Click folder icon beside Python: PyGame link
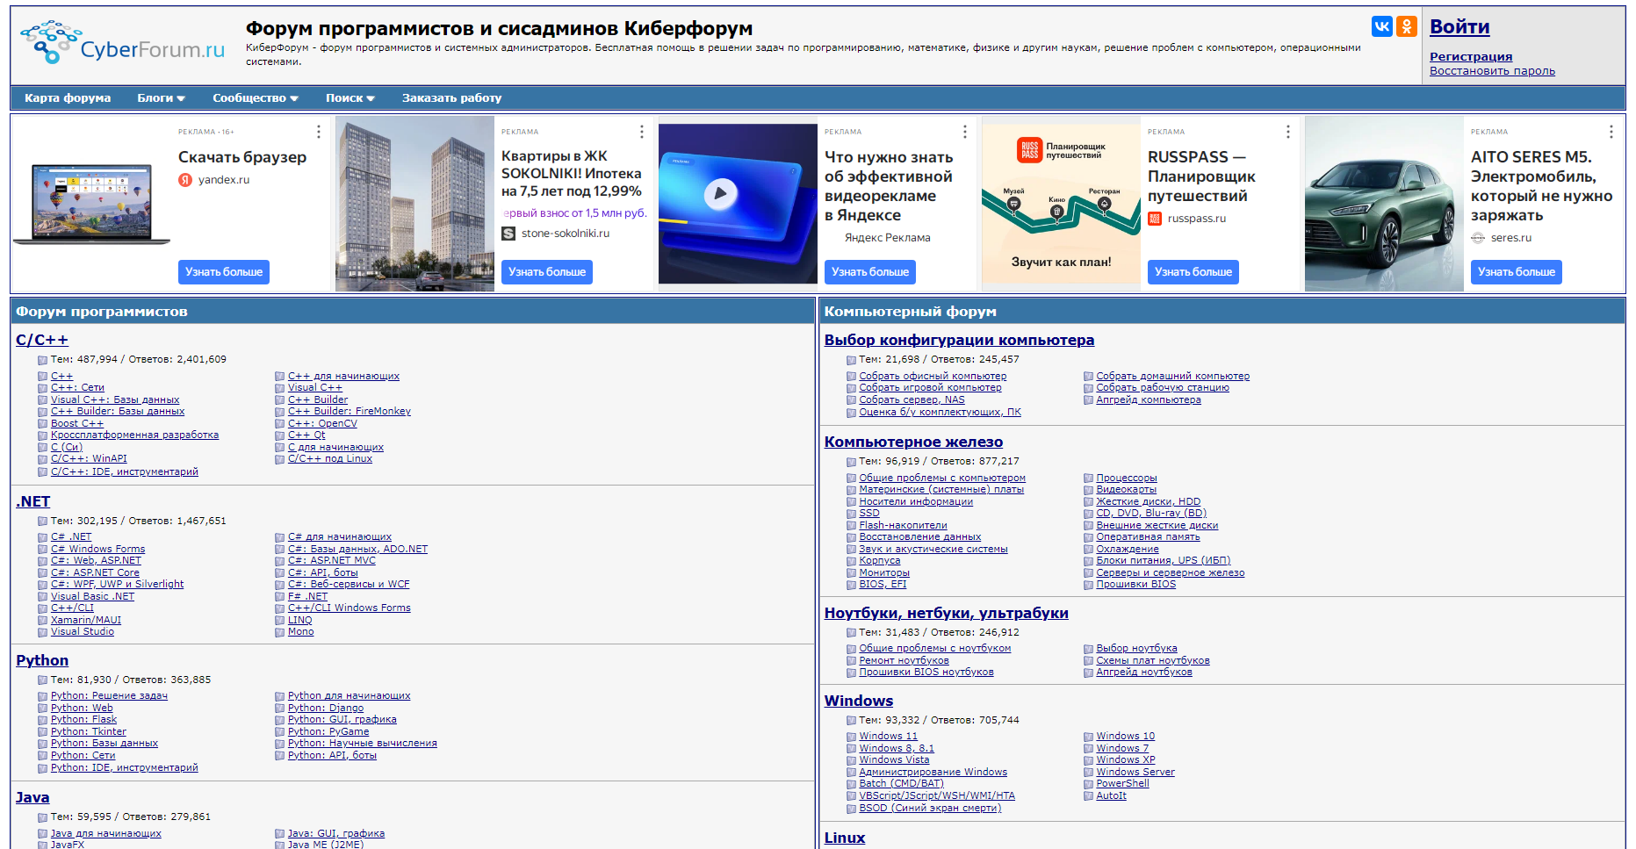 tap(279, 732)
